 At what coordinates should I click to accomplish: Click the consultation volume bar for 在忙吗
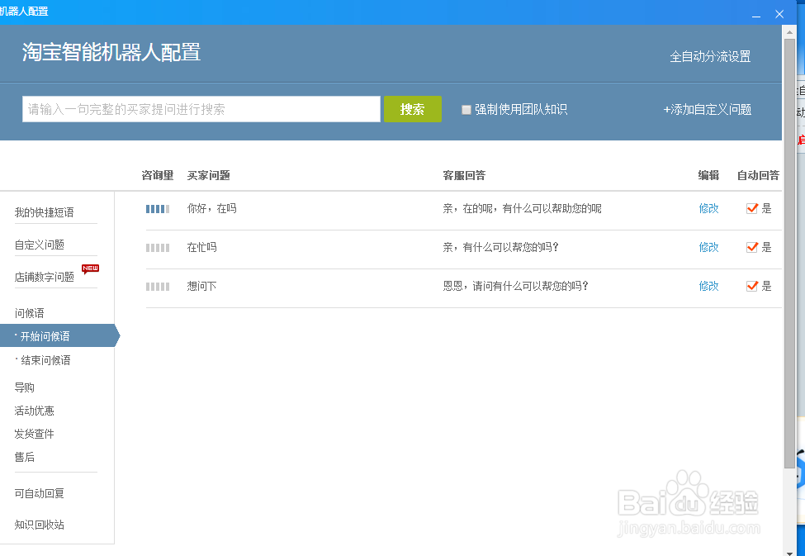tap(158, 248)
